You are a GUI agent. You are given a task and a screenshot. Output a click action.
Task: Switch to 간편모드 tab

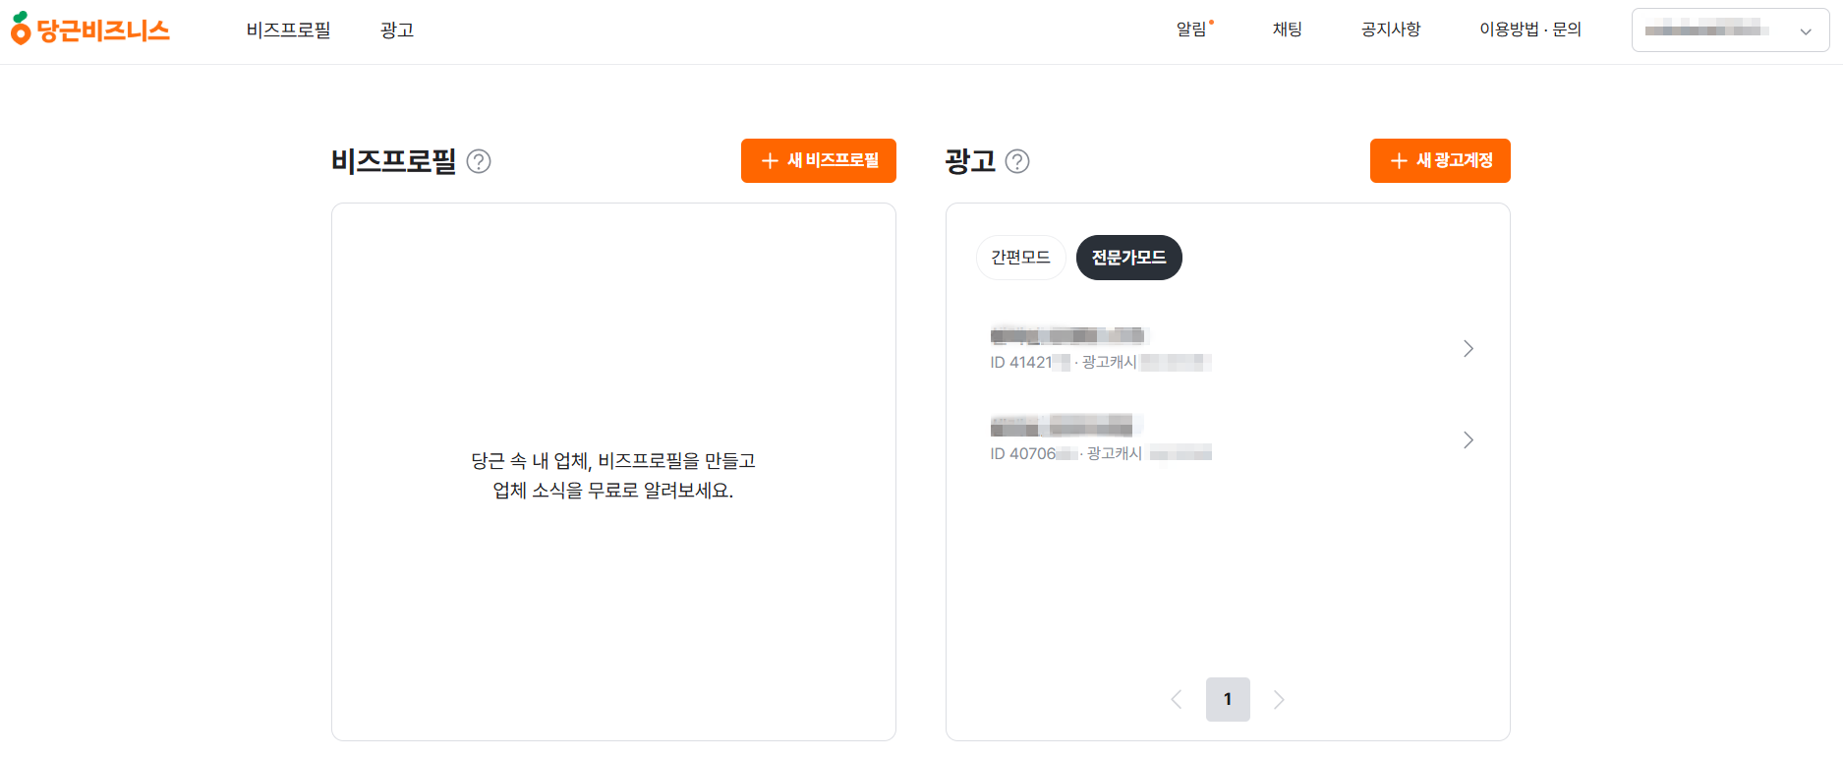(1020, 258)
